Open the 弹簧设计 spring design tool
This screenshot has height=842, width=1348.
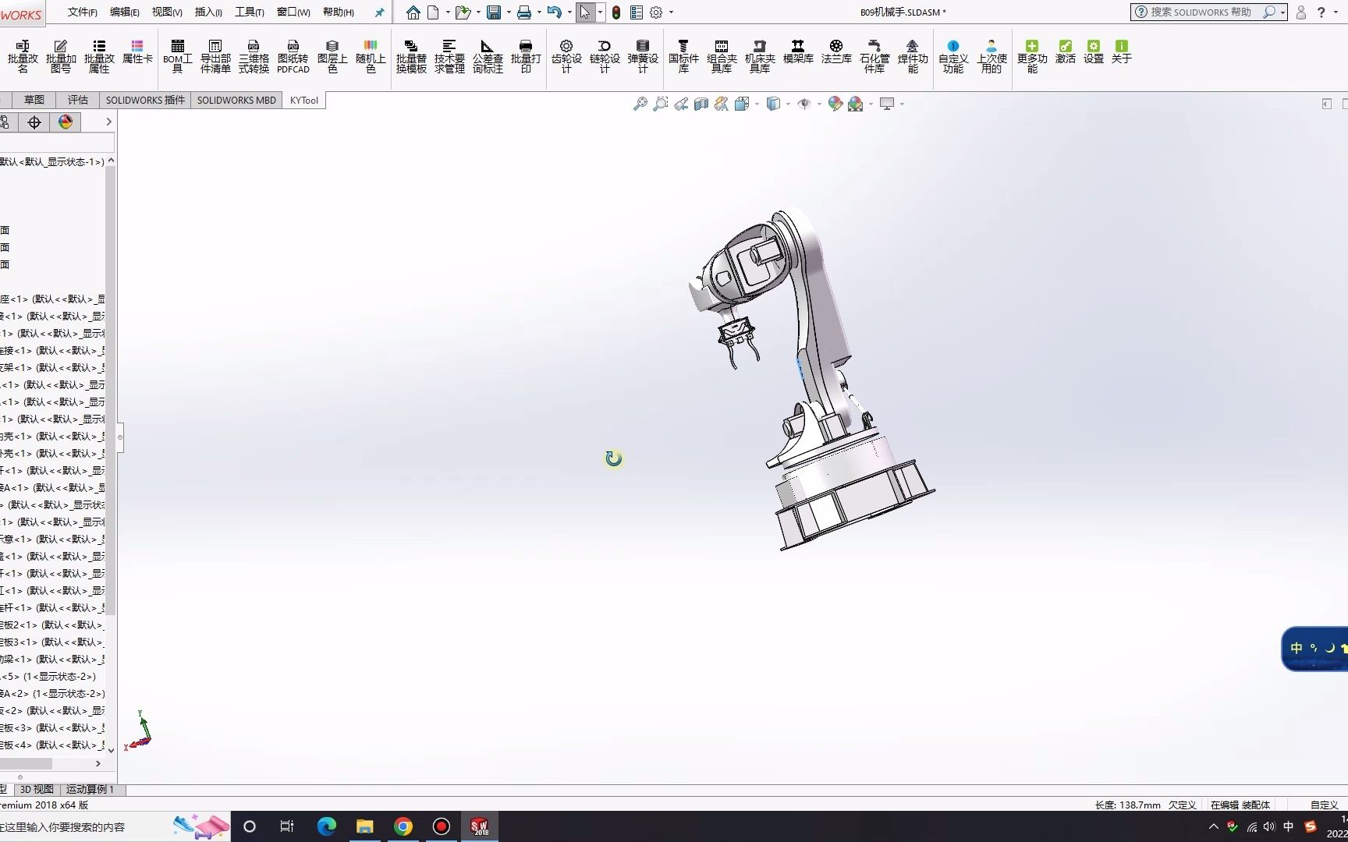pyautogui.click(x=643, y=57)
